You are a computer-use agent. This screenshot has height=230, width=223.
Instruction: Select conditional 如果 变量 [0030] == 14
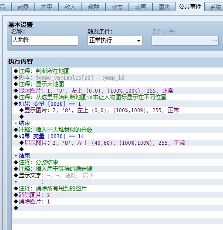coord(118,136)
